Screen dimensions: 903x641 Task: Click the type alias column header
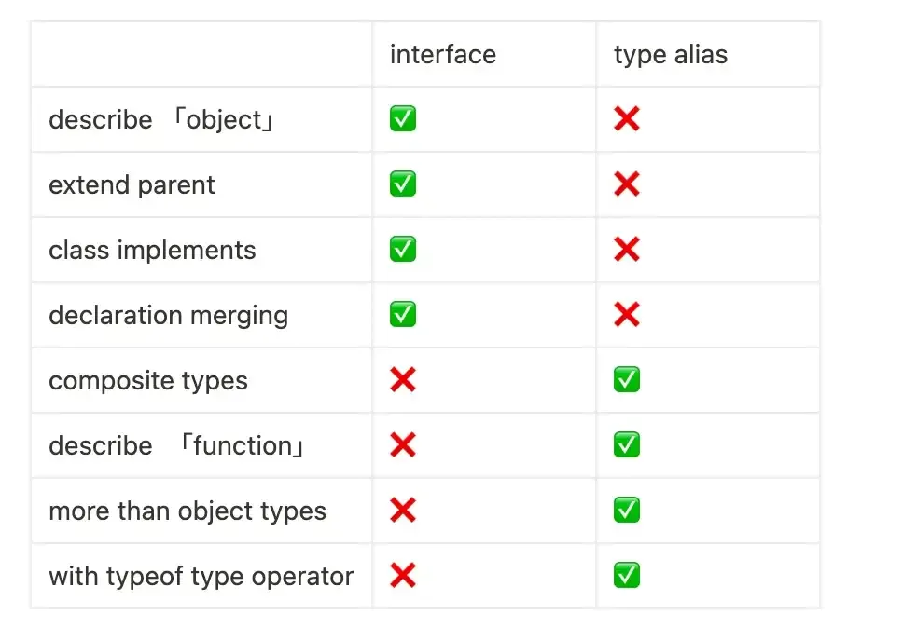tap(671, 54)
